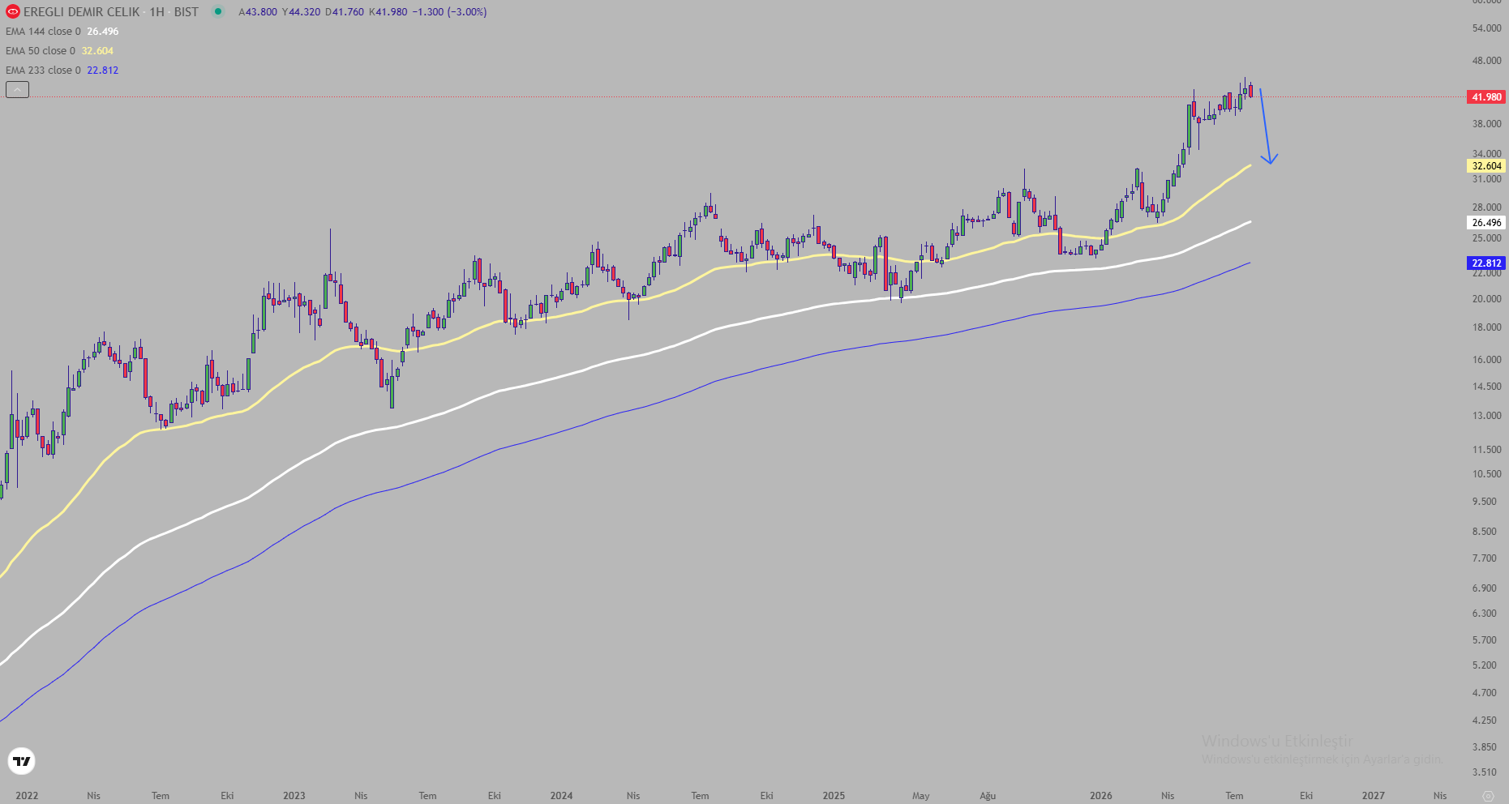Click the 2025 time axis label
The image size is (1509, 804).
(x=834, y=796)
